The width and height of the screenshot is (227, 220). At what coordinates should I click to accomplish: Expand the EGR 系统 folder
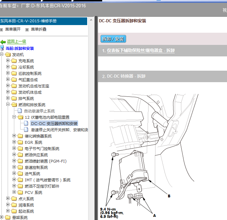click(14, 142)
